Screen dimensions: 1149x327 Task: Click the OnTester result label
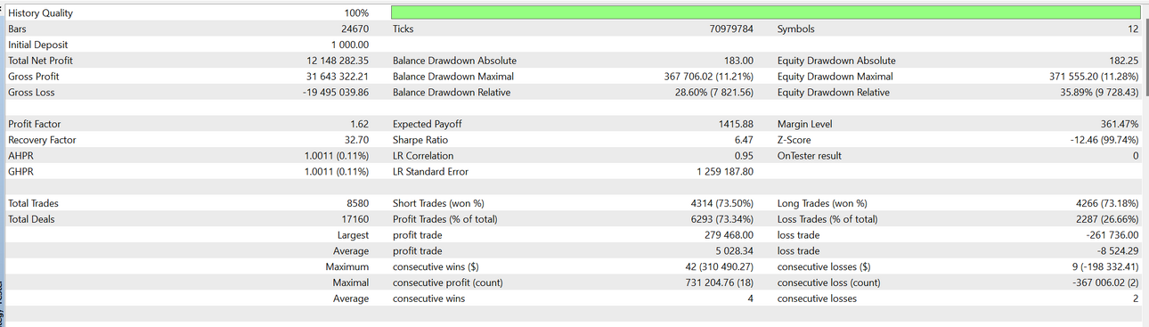(810, 156)
